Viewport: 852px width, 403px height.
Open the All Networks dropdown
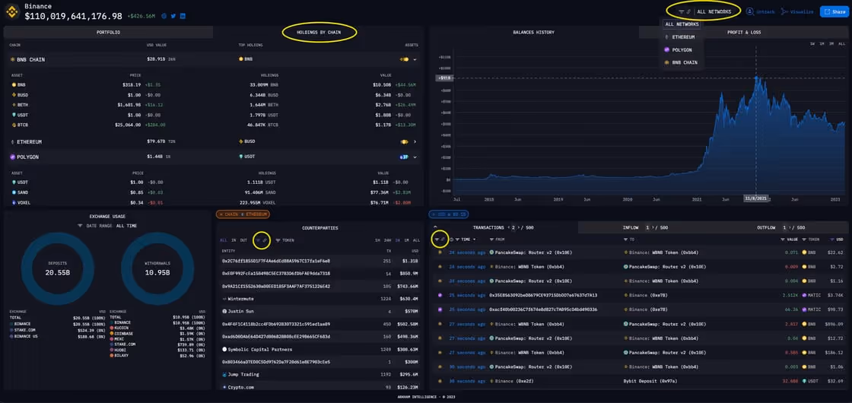[713, 11]
